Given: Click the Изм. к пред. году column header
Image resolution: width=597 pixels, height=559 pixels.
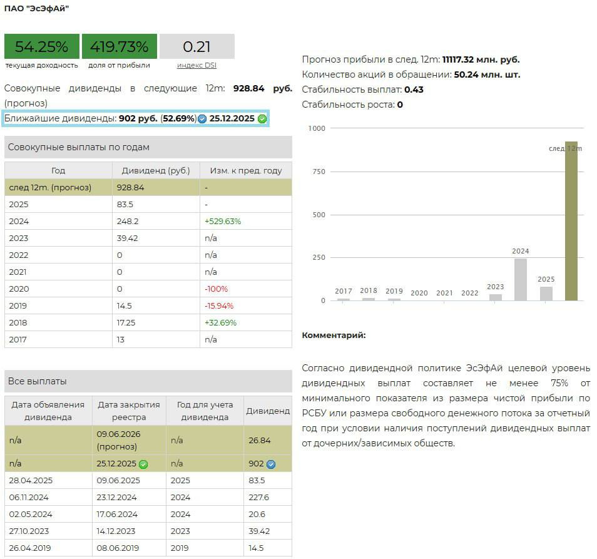Looking at the screenshot, I should click(245, 170).
